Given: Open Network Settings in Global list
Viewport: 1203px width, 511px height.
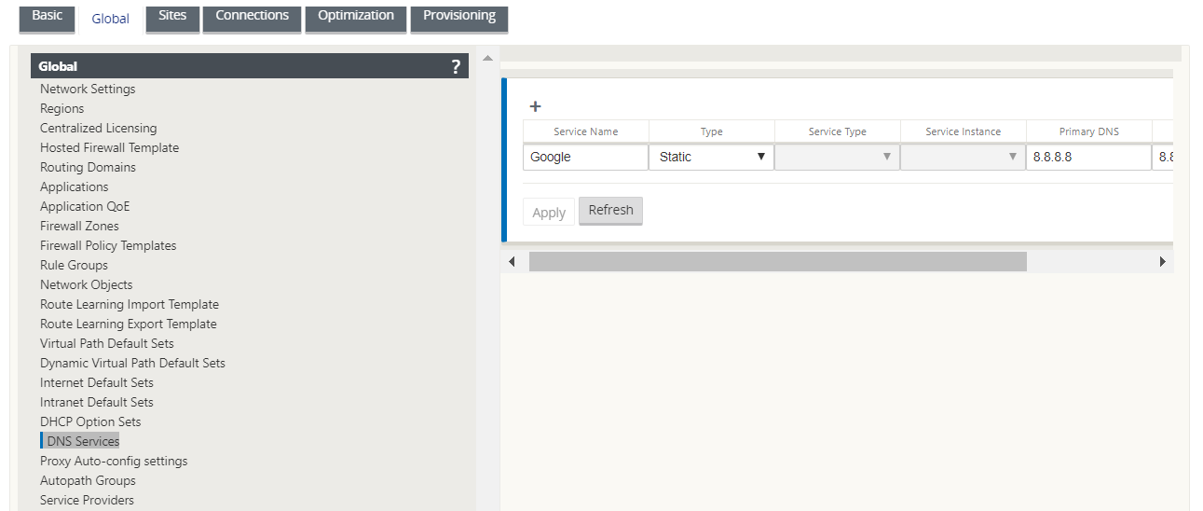Looking at the screenshot, I should click(x=88, y=89).
